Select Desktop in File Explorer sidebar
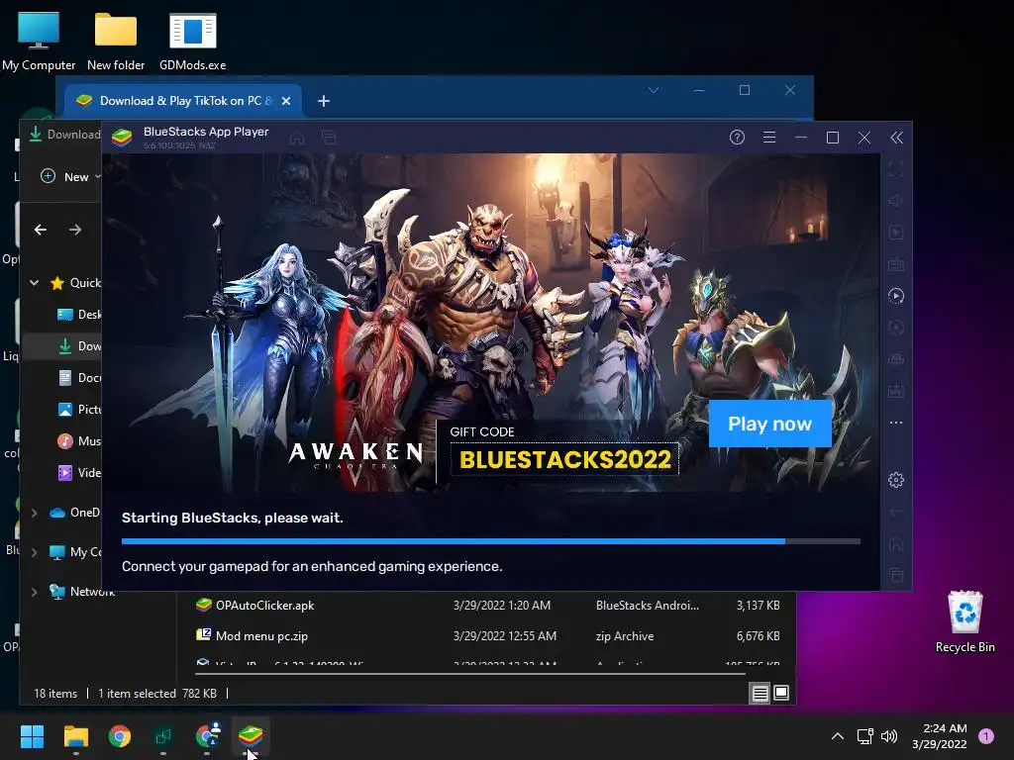This screenshot has width=1014, height=760. (x=79, y=314)
